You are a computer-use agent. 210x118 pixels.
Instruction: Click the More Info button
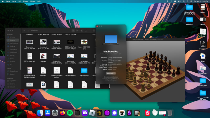click(111, 73)
